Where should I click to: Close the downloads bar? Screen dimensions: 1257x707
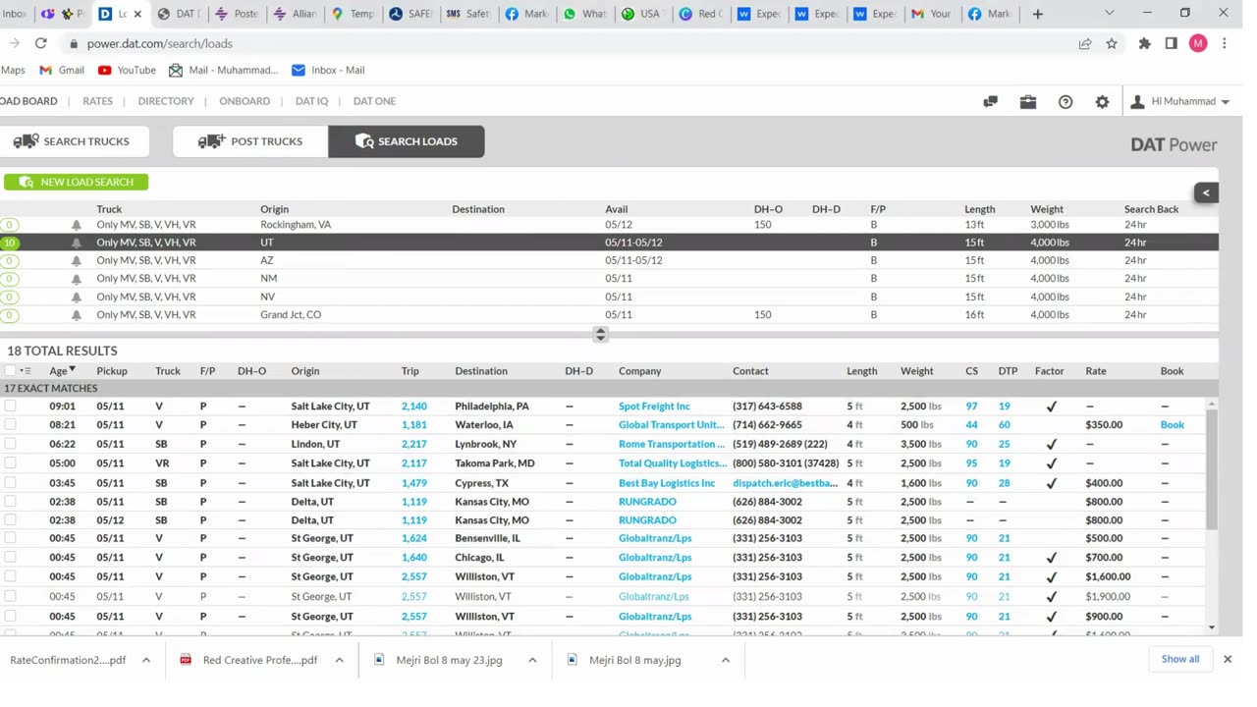(x=1227, y=659)
